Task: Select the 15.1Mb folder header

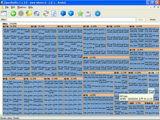Action: pyautogui.click(x=73, y=79)
